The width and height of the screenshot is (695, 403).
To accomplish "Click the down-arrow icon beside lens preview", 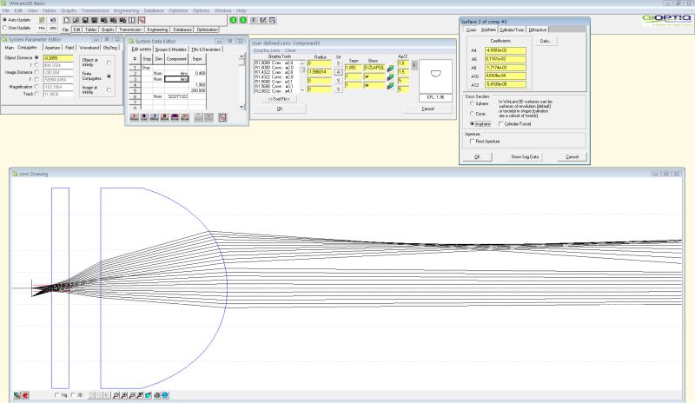I will (x=414, y=65).
